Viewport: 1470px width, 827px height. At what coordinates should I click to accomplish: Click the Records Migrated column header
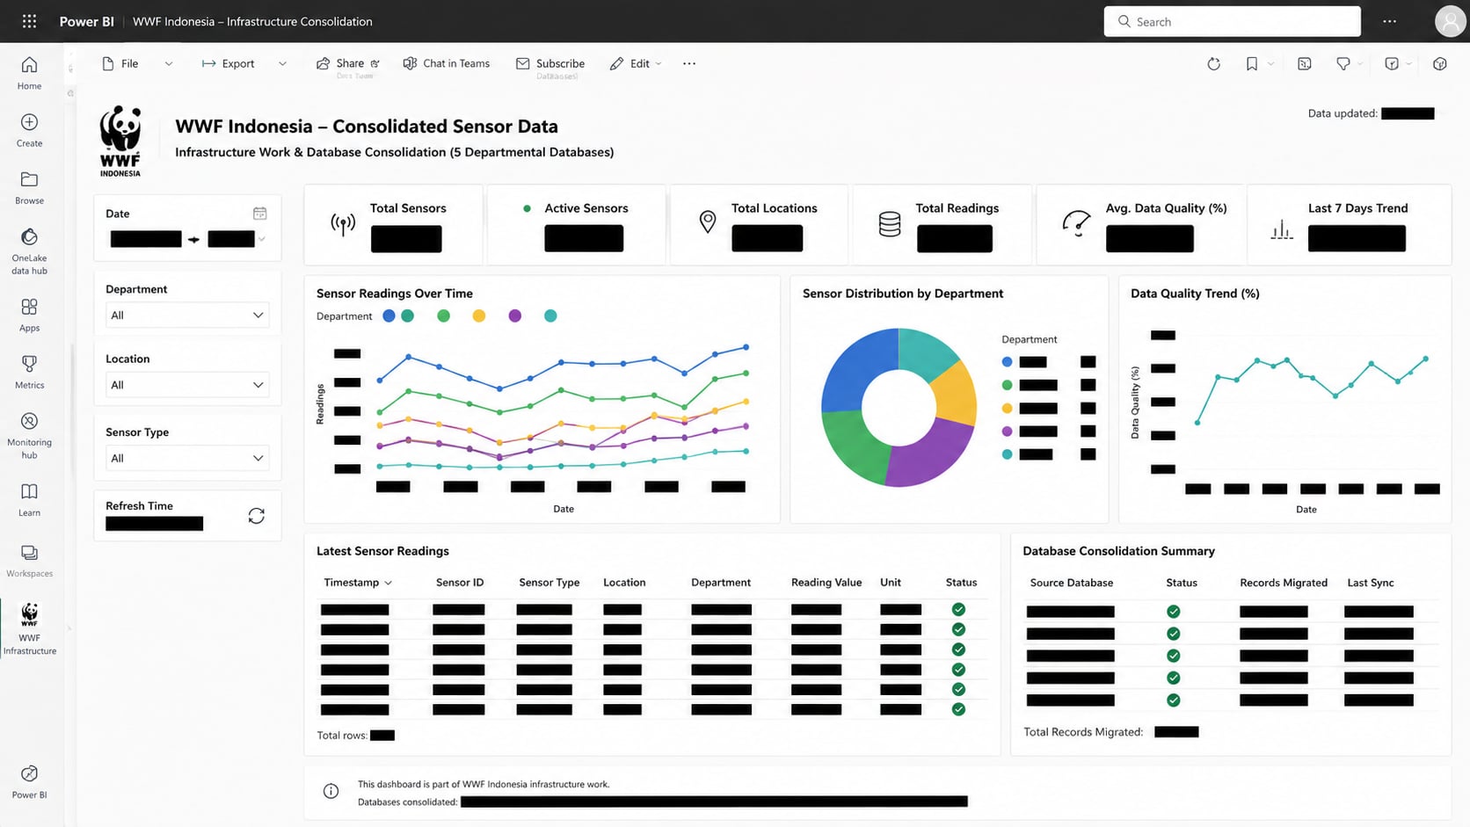(x=1284, y=583)
